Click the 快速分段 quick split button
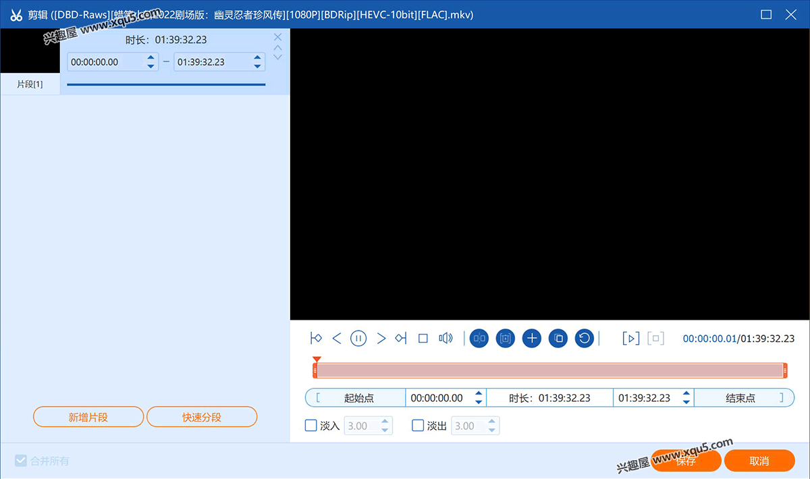 (202, 417)
